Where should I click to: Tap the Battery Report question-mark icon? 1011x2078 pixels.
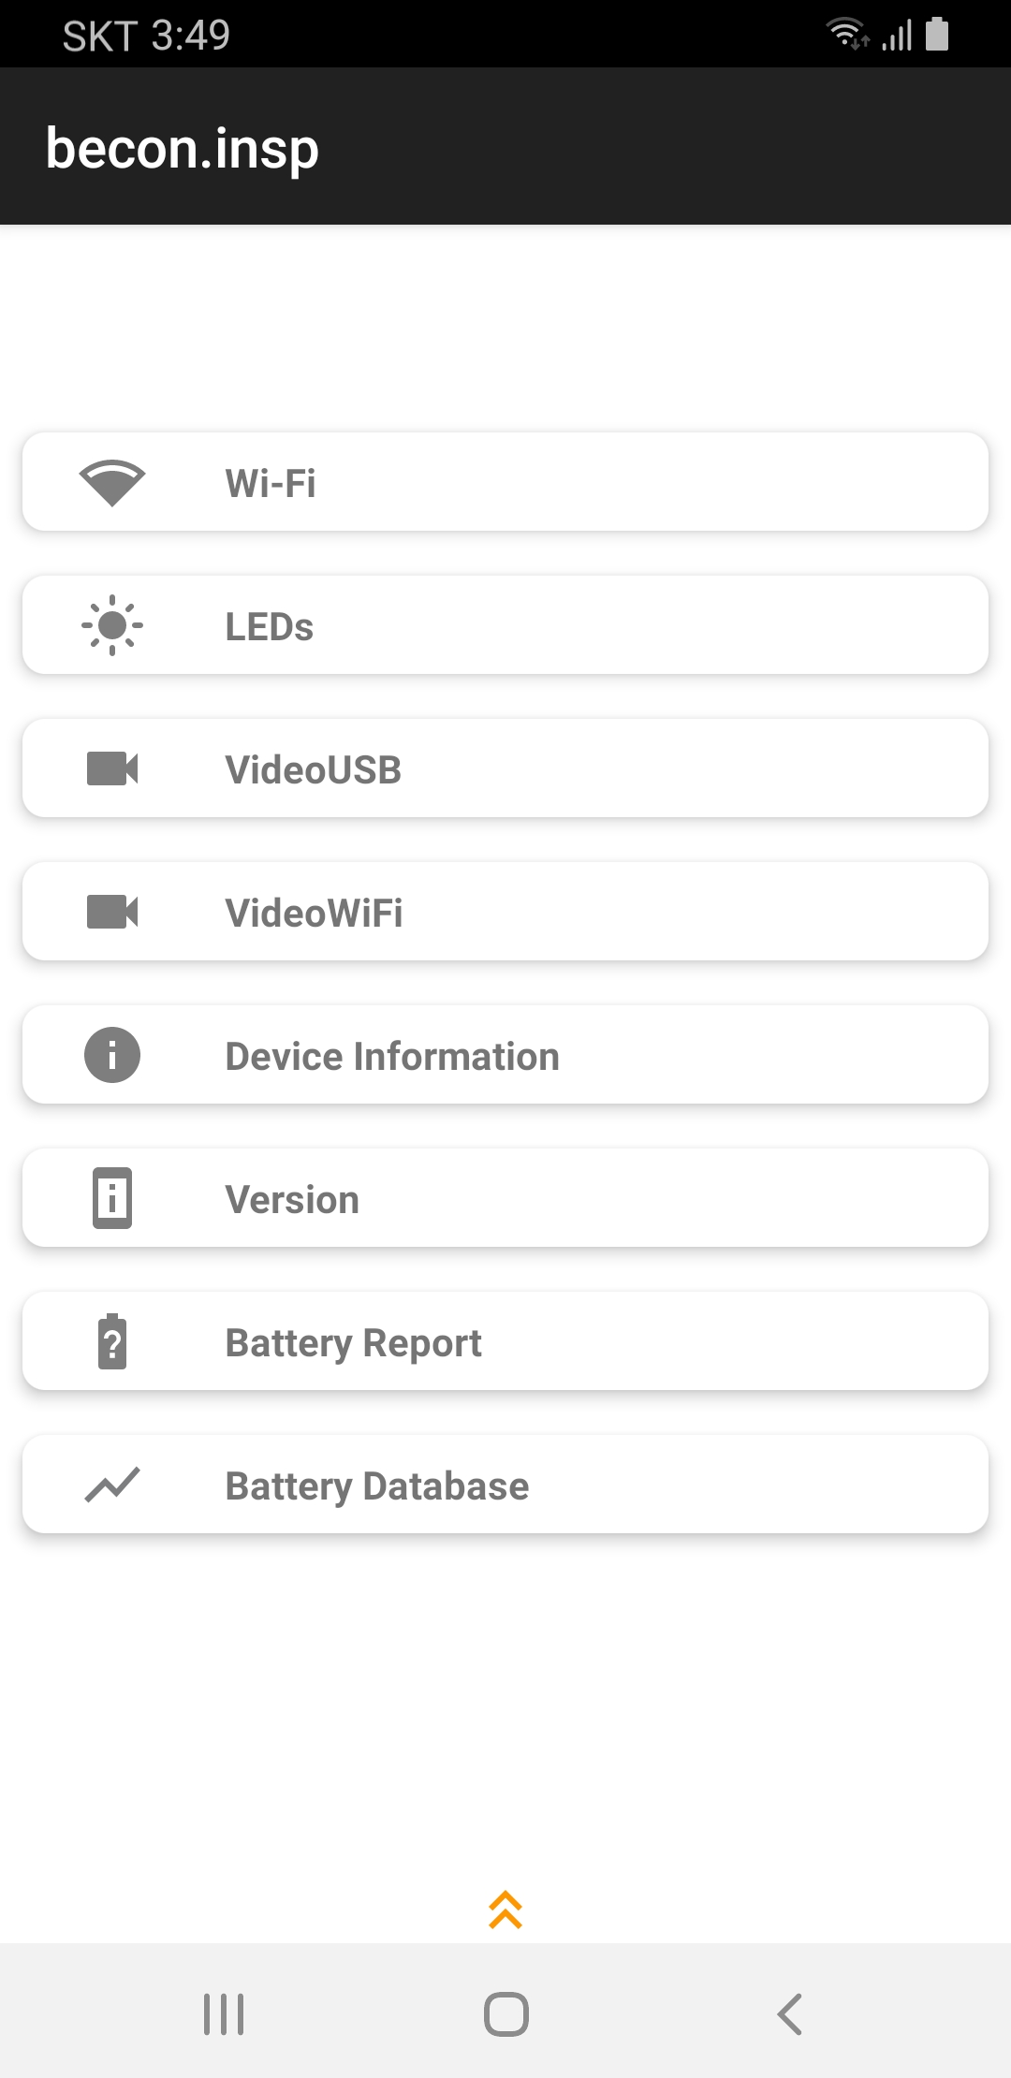pos(112,1341)
